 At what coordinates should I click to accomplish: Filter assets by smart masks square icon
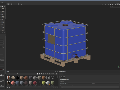click(41, 74)
